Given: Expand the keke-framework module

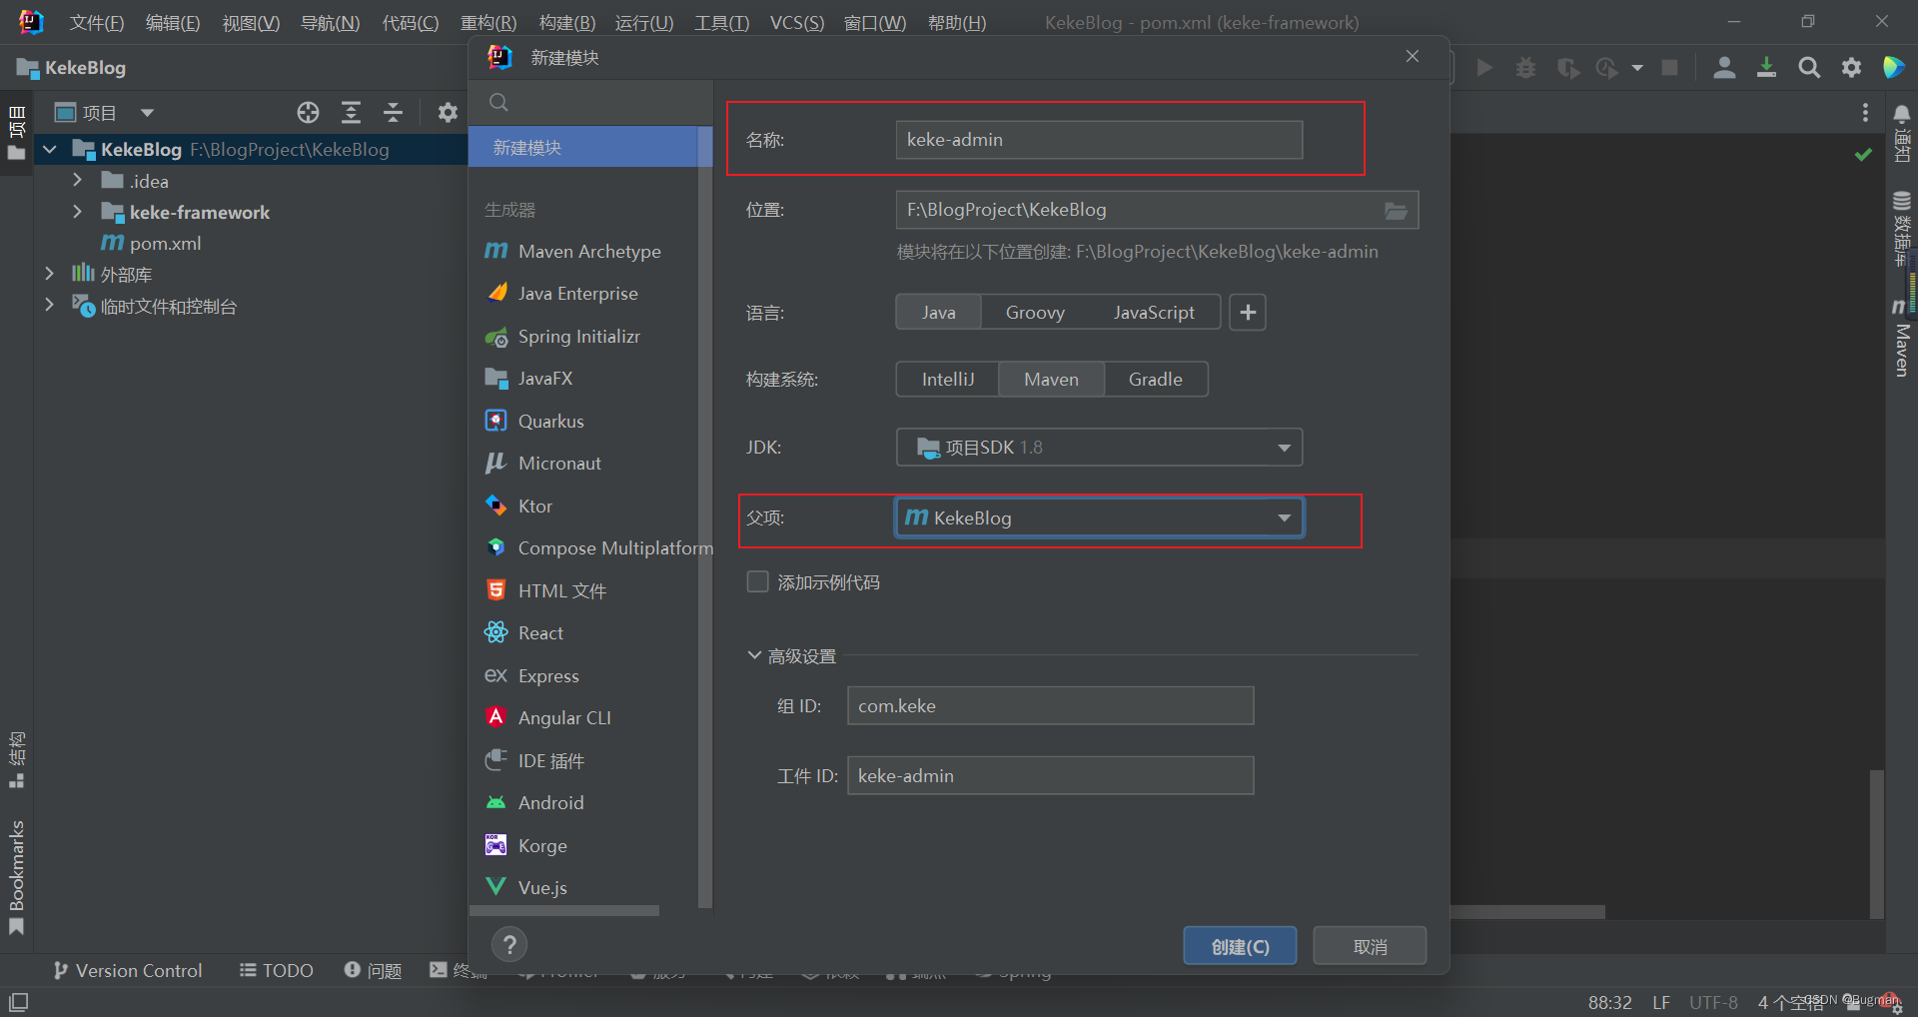Looking at the screenshot, I should pos(77,212).
